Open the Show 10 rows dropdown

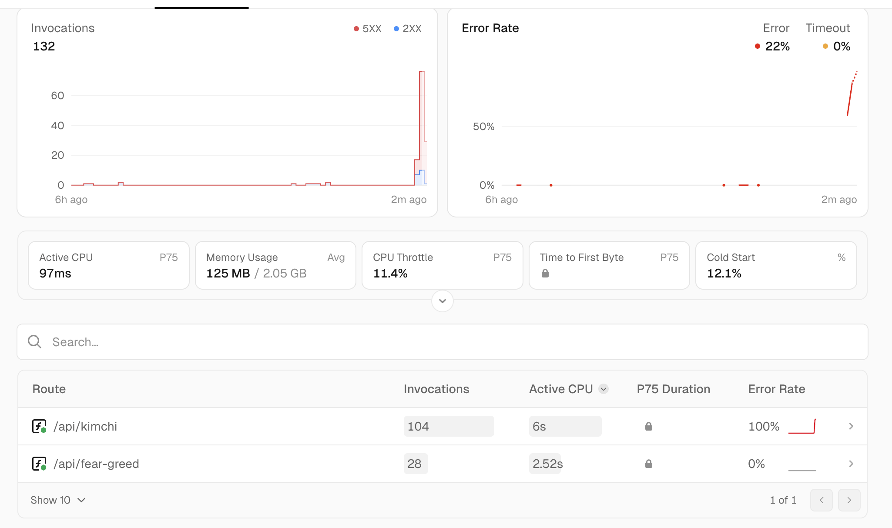pyautogui.click(x=58, y=500)
